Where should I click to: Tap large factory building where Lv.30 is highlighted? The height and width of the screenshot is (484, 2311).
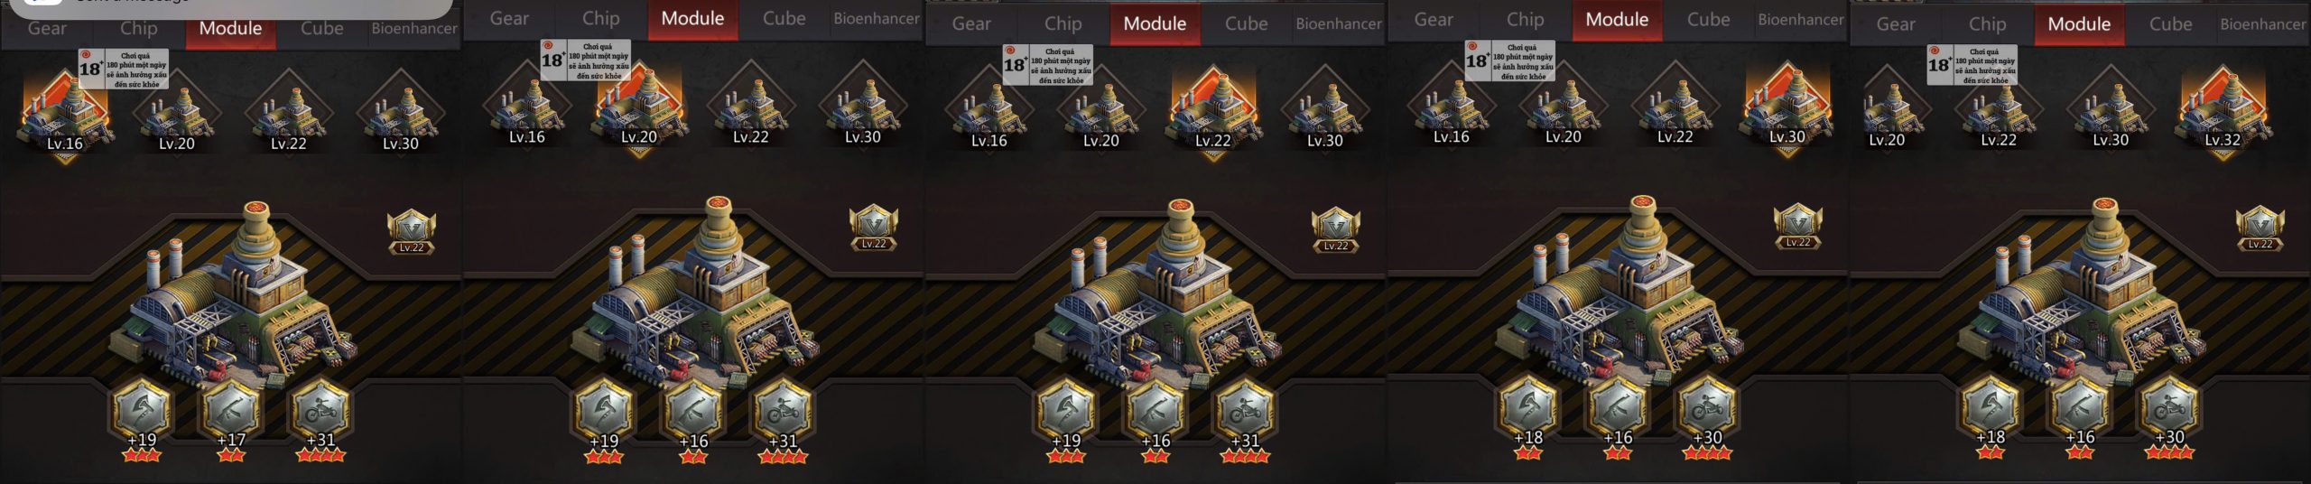1620,291
